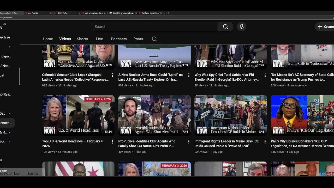Activate voice search microphone

coord(242,27)
